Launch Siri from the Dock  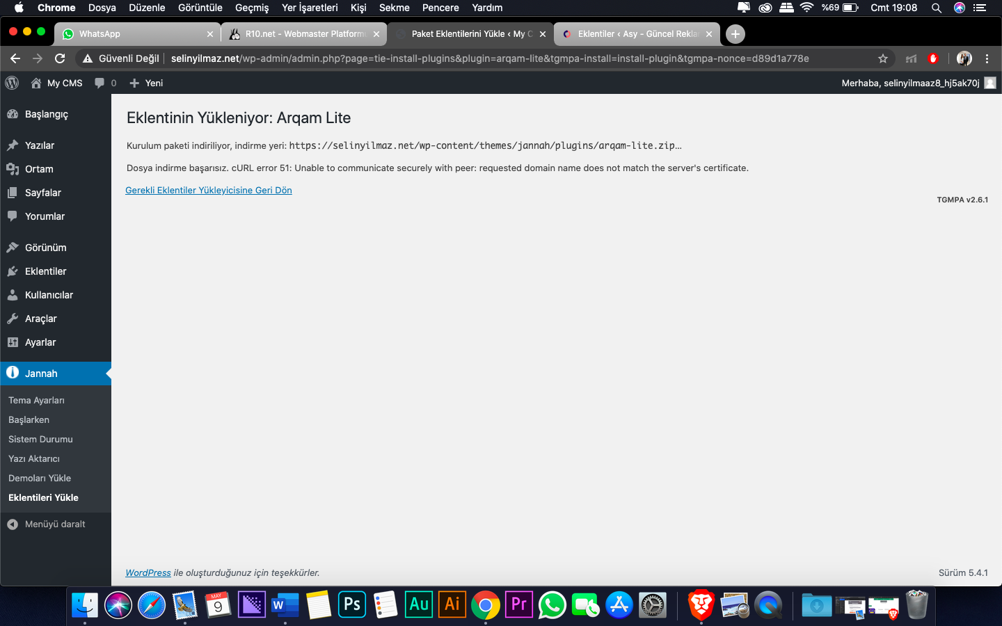118,605
